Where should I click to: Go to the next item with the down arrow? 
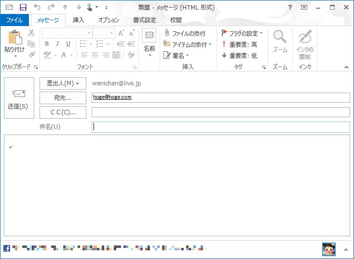(x=79, y=7)
